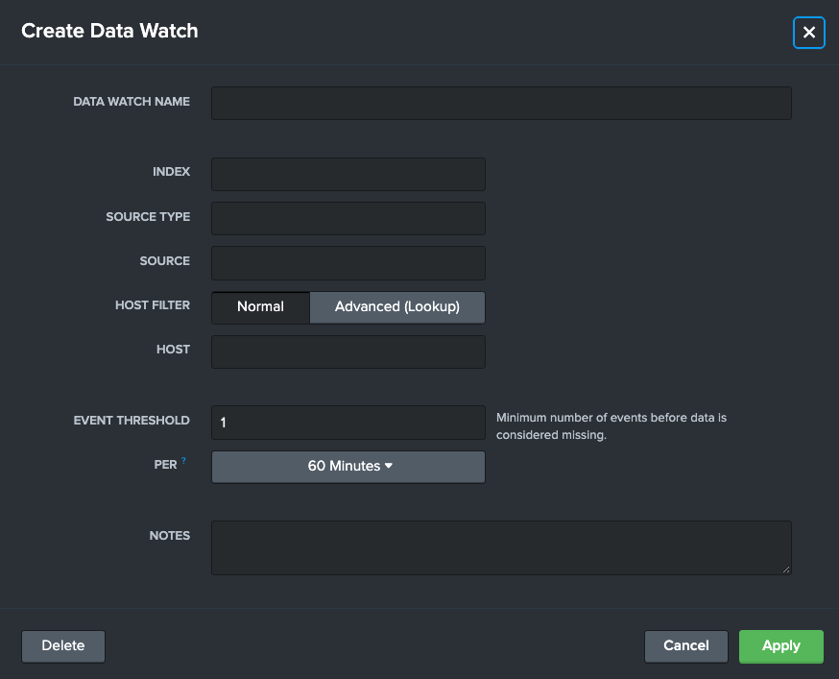Viewport: 839px width, 679px height.
Task: Select the Source text field
Action: click(348, 263)
